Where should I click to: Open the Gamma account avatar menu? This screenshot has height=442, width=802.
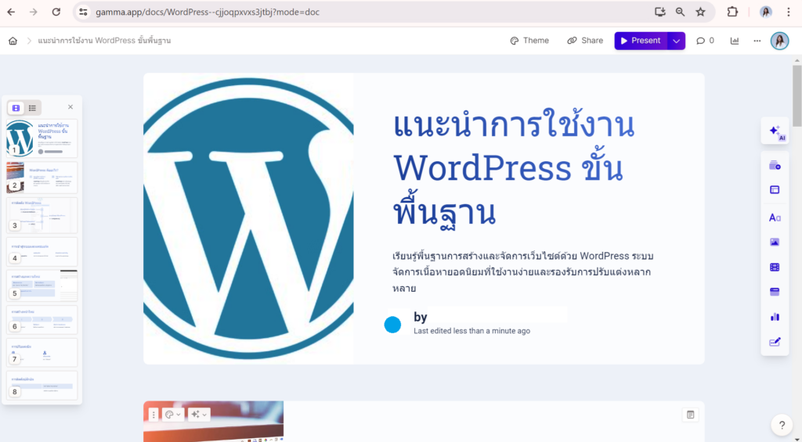click(x=779, y=41)
